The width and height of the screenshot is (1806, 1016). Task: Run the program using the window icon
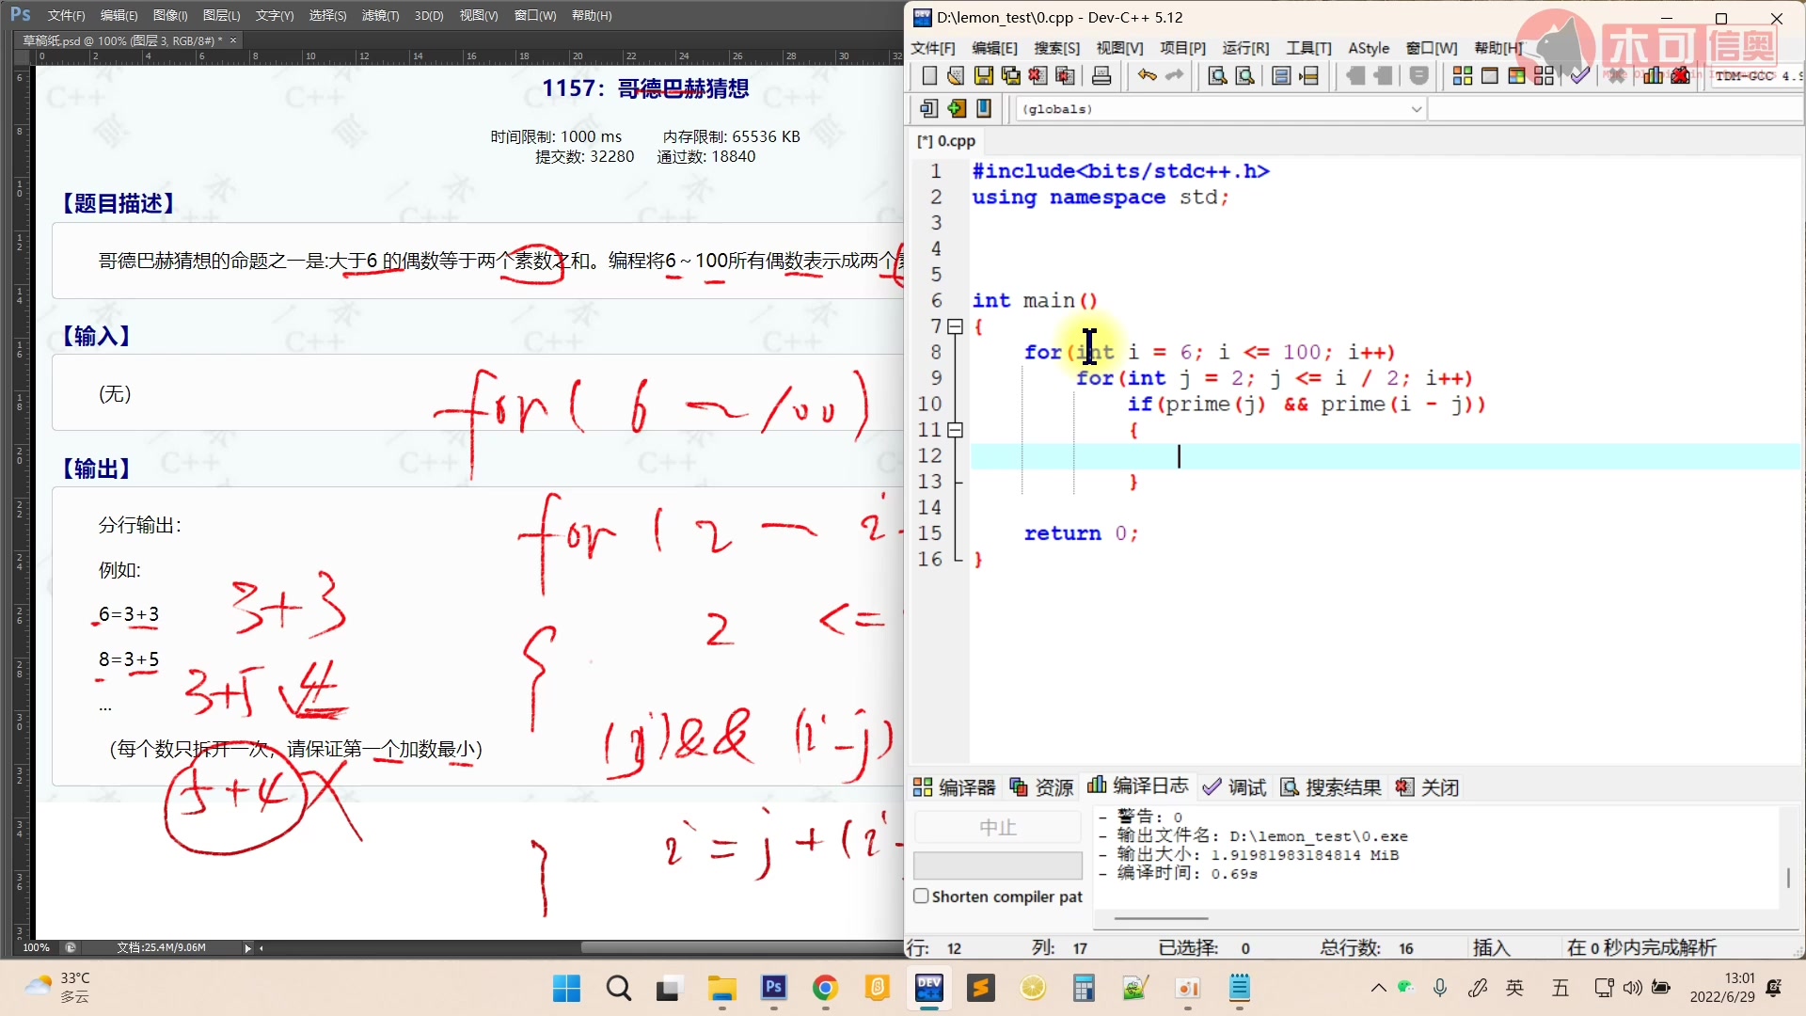click(1490, 76)
